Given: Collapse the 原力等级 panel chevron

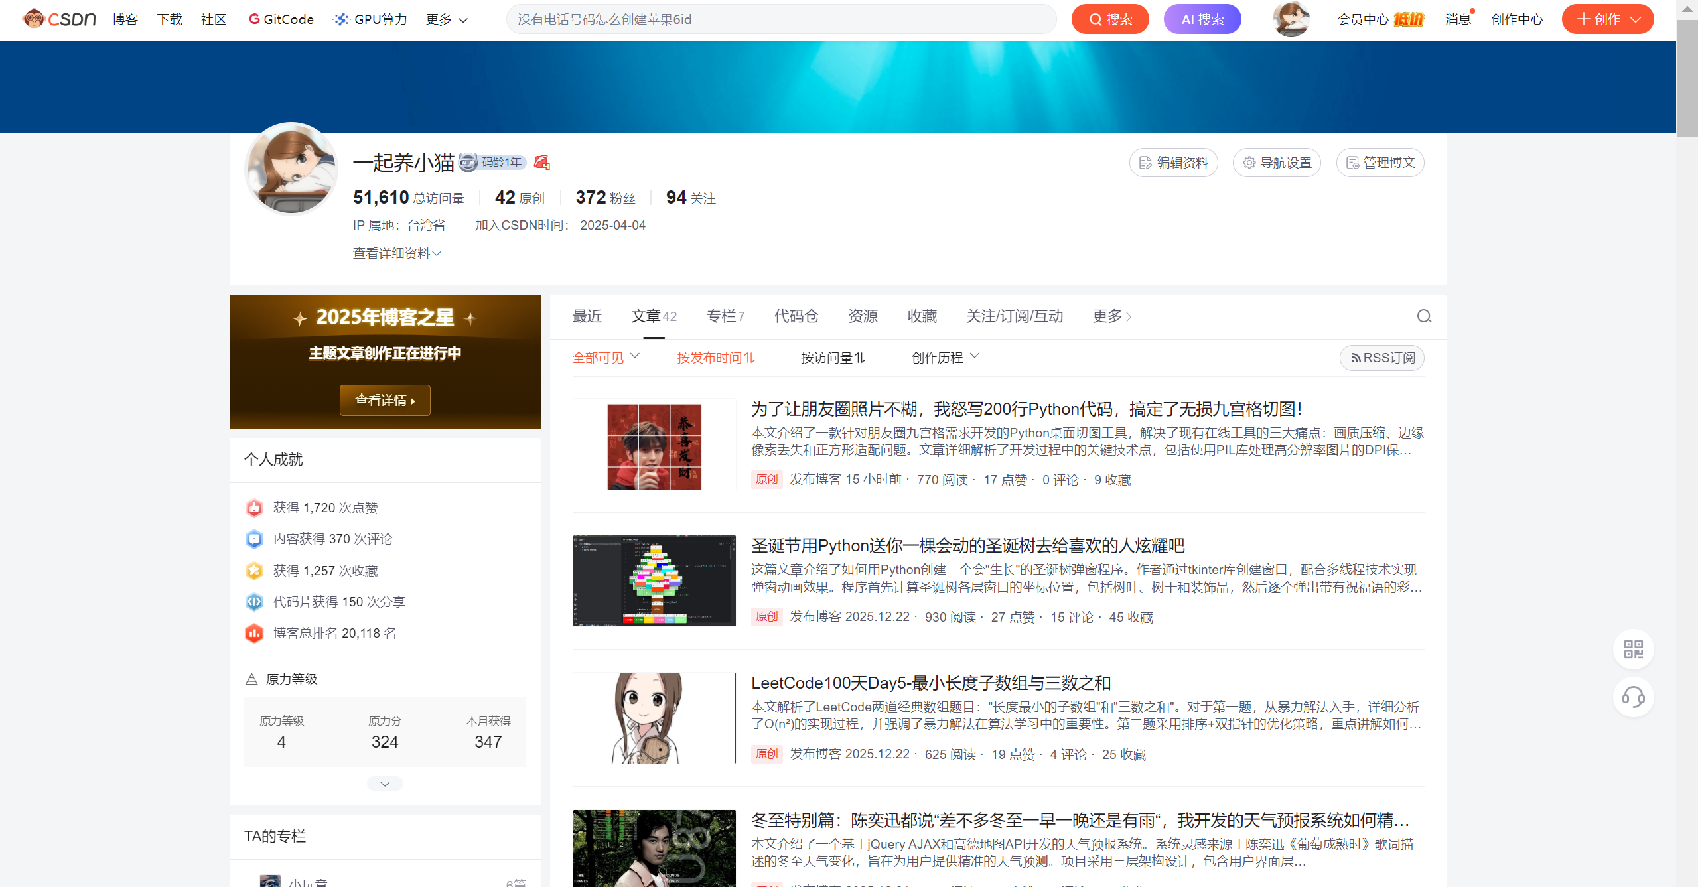Looking at the screenshot, I should pyautogui.click(x=384, y=783).
